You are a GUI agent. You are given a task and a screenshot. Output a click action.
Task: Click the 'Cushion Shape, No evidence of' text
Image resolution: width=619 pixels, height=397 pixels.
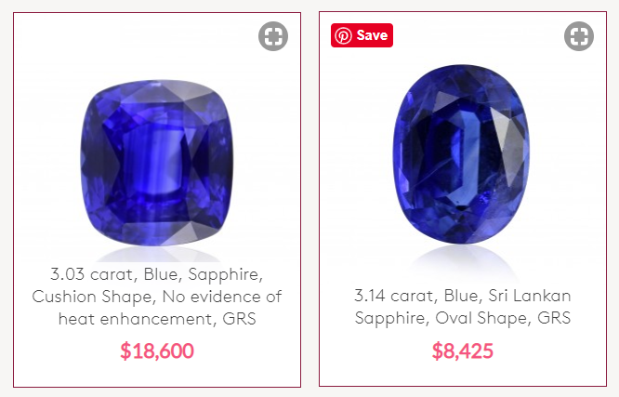(157, 297)
